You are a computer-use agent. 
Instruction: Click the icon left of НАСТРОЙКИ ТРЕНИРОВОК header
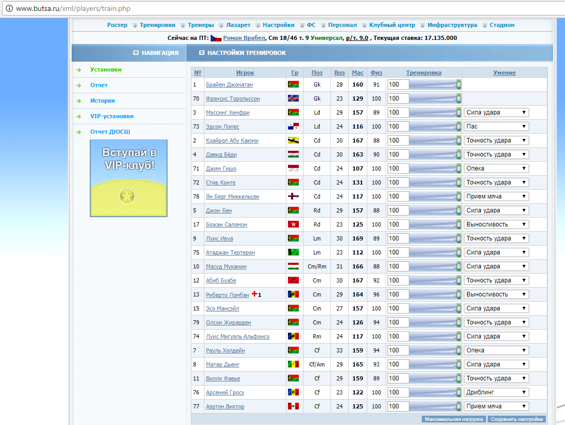[202, 52]
